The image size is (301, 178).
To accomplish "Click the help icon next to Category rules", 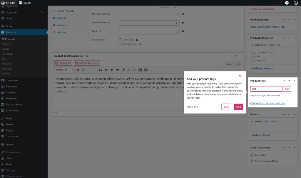I will pyautogui.click(x=141, y=44).
